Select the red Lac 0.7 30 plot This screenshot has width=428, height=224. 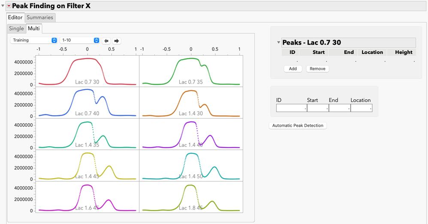(87, 71)
